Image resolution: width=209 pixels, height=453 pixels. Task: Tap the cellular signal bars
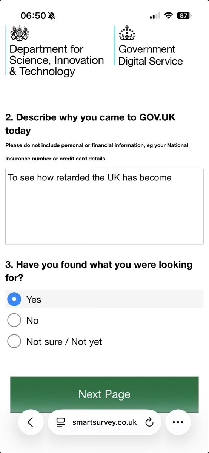155,16
